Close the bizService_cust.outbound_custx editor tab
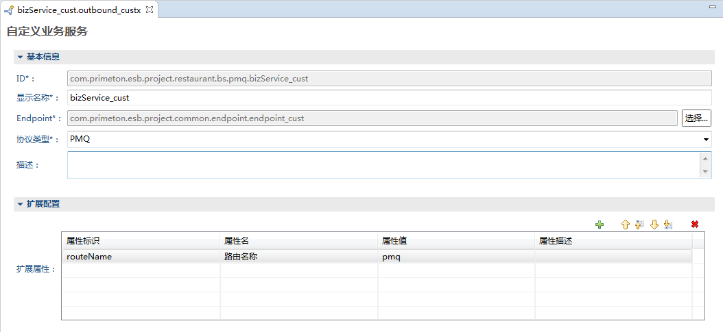 150,9
